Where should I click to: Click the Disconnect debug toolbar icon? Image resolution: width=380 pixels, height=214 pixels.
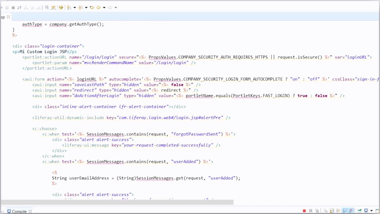pyautogui.click(x=19, y=8)
